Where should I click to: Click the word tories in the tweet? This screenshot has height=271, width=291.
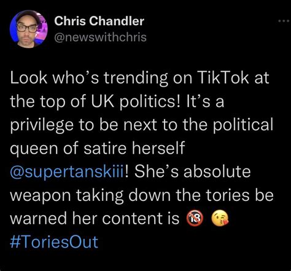[228, 195]
